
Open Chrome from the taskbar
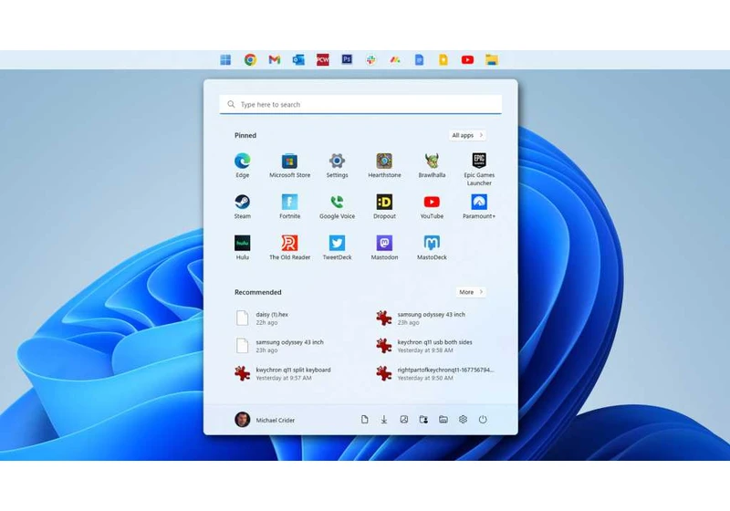pos(250,59)
